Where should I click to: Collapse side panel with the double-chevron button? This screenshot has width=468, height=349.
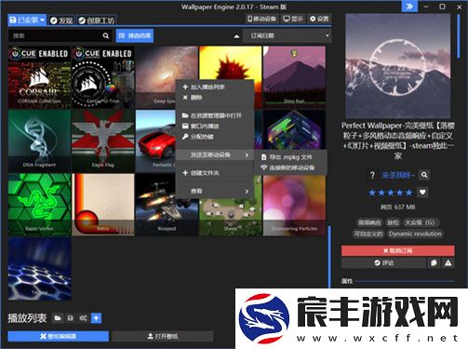click(409, 7)
